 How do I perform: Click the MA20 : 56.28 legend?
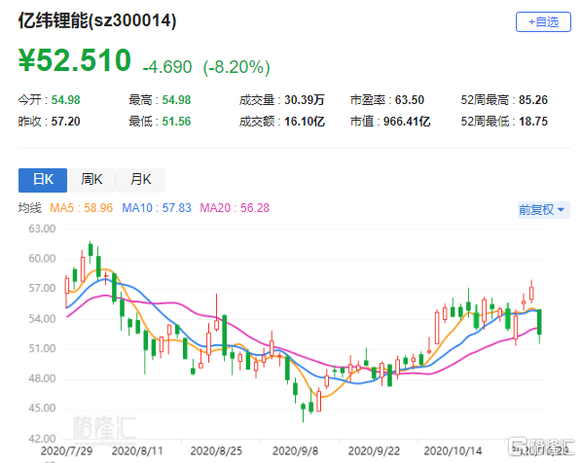pyautogui.click(x=235, y=208)
